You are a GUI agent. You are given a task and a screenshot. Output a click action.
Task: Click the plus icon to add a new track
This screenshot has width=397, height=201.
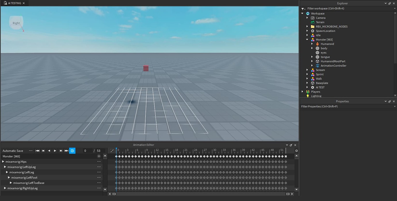[x=99, y=156]
